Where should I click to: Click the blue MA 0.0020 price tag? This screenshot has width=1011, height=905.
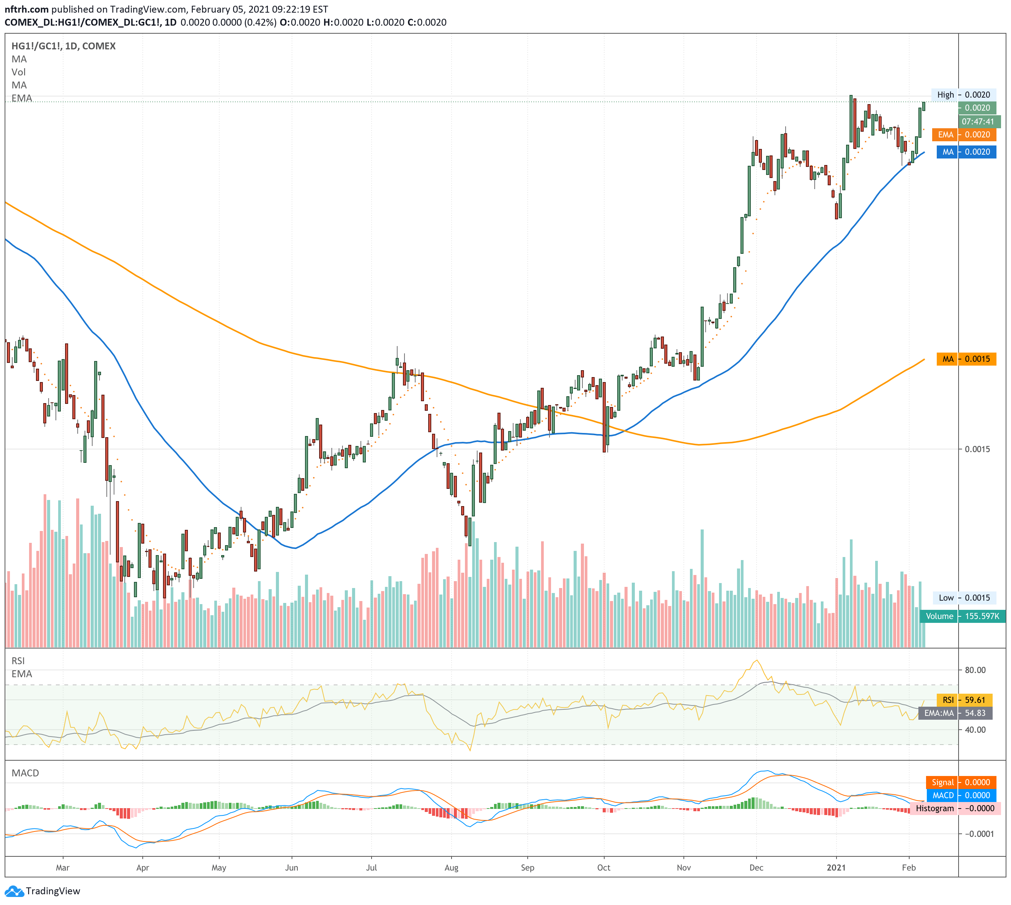[x=966, y=152]
